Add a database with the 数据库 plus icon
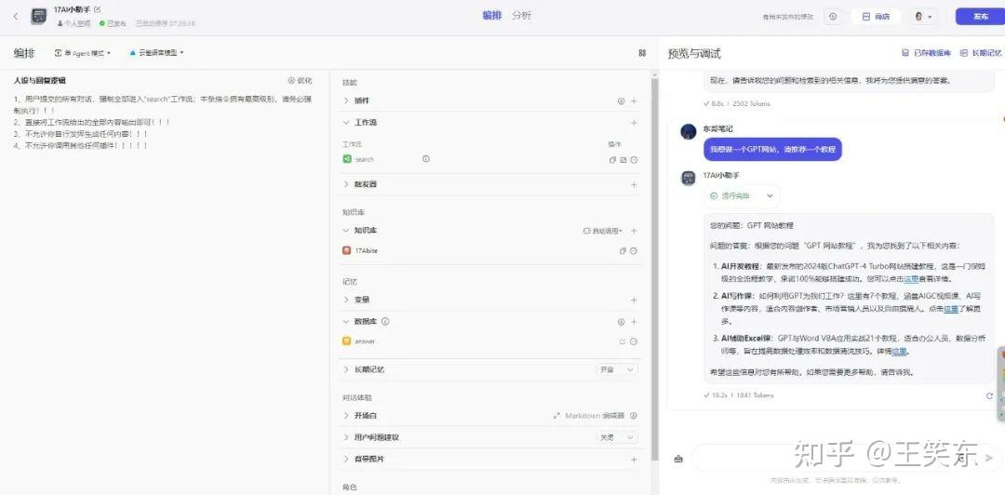 pos(634,322)
